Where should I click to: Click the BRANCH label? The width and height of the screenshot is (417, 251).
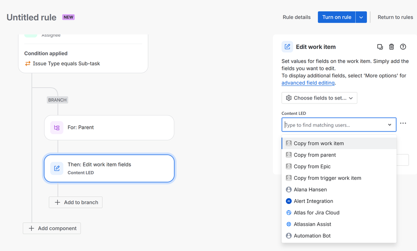tap(58, 100)
